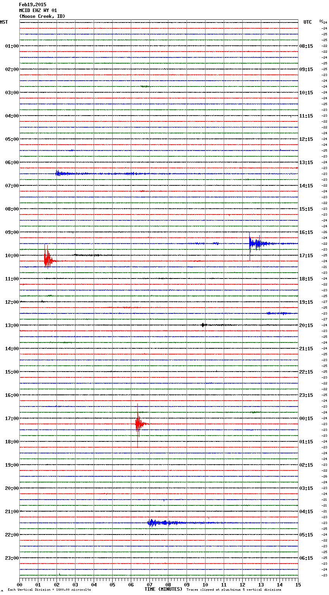Click the 12 tick on minutes axis

[x=243, y=585]
